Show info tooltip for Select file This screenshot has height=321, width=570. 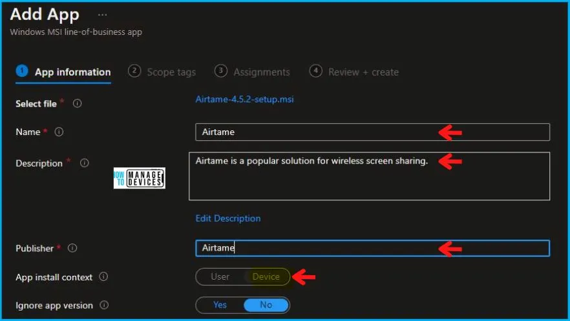point(77,103)
